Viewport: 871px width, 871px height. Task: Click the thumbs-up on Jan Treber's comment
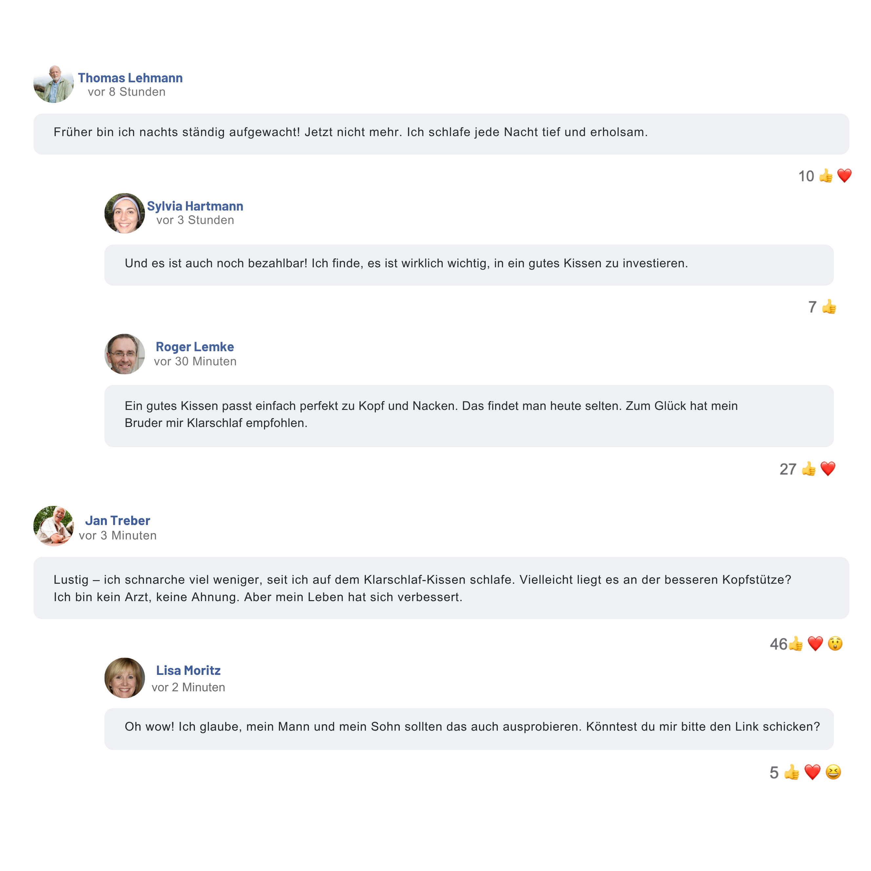(x=796, y=643)
